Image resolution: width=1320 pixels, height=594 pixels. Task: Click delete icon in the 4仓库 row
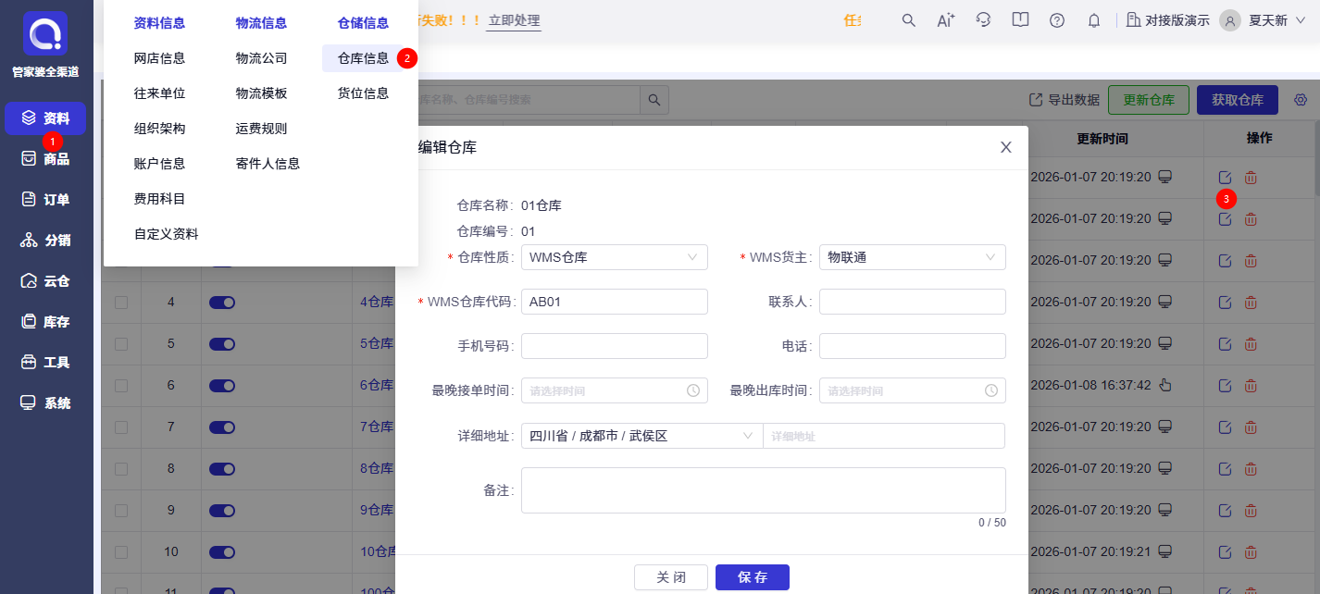click(1251, 302)
